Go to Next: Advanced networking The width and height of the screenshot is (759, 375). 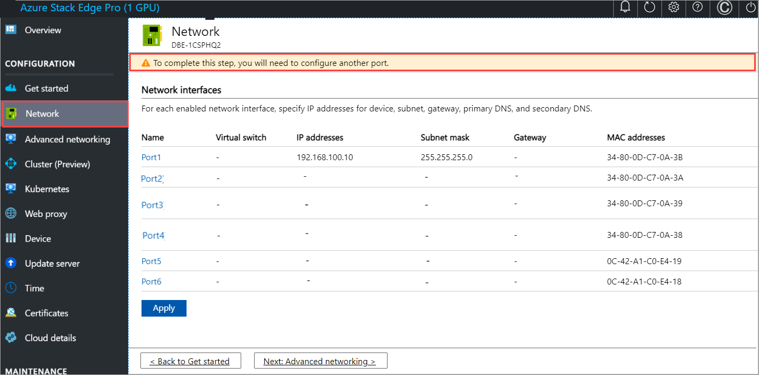pos(320,361)
